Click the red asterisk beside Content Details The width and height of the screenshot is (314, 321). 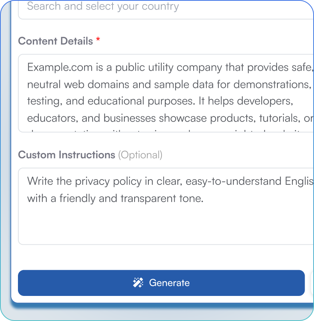click(98, 40)
